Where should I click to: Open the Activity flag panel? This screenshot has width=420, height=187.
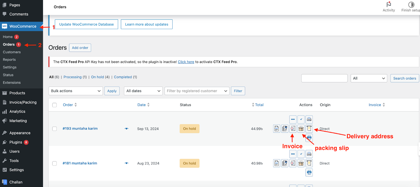coord(389,7)
